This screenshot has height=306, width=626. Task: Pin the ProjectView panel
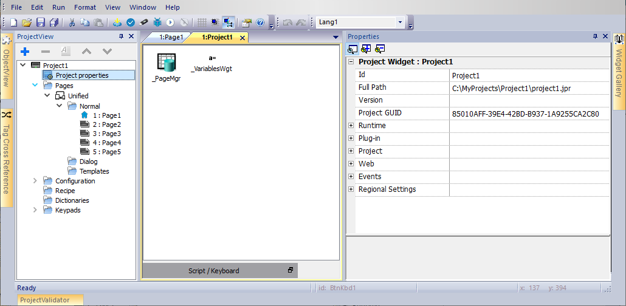(122, 36)
